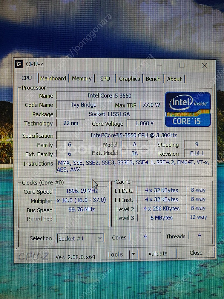Viewport: 224px width, 299px height.
Task: Click the Specification field showing 3.30GHz
Action: (x=134, y=135)
